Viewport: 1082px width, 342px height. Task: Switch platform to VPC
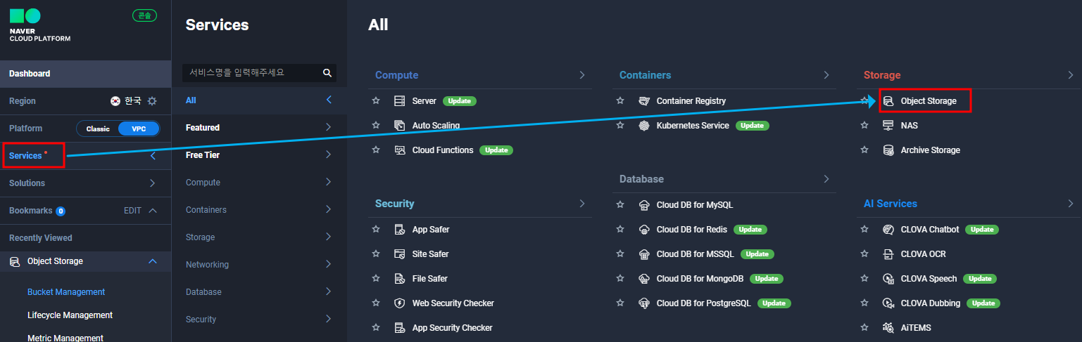(139, 129)
